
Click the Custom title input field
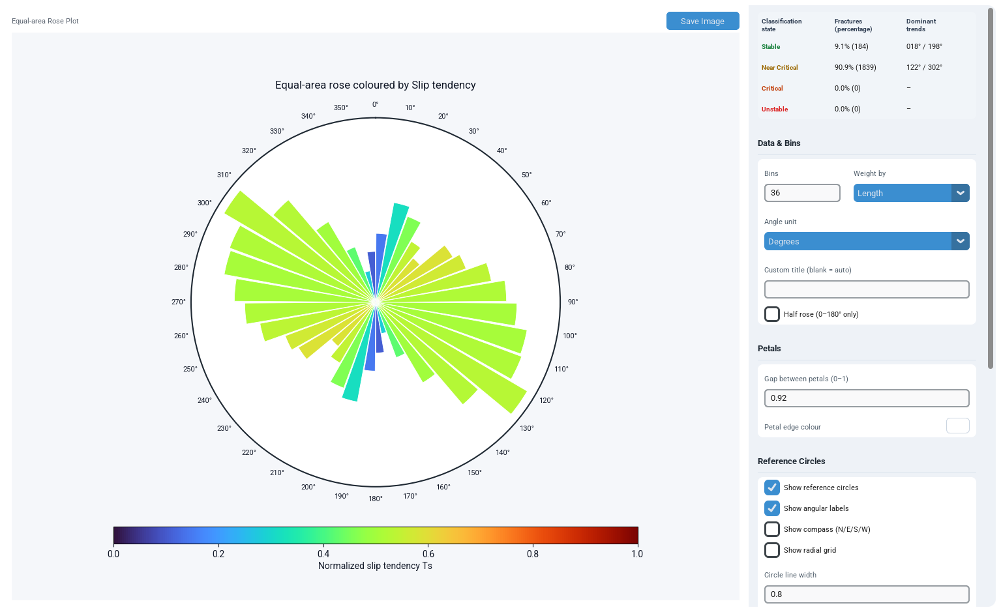click(867, 289)
